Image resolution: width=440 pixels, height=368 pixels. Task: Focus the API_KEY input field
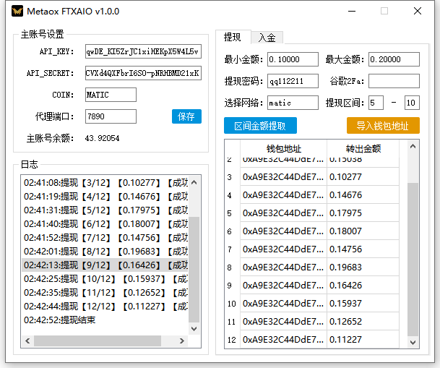click(143, 52)
